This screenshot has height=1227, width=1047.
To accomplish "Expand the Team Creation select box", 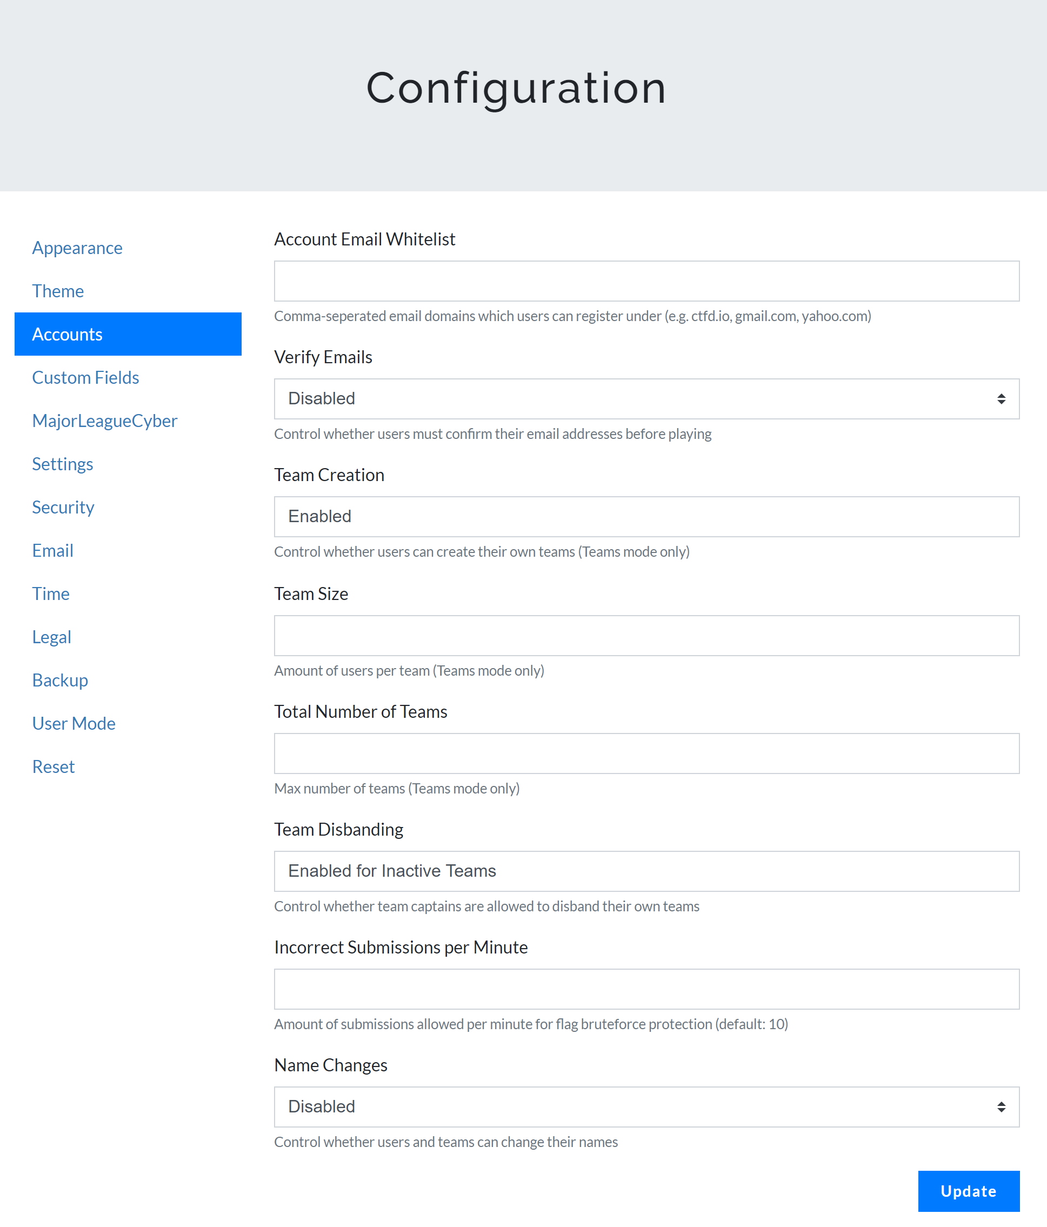I will 646,516.
